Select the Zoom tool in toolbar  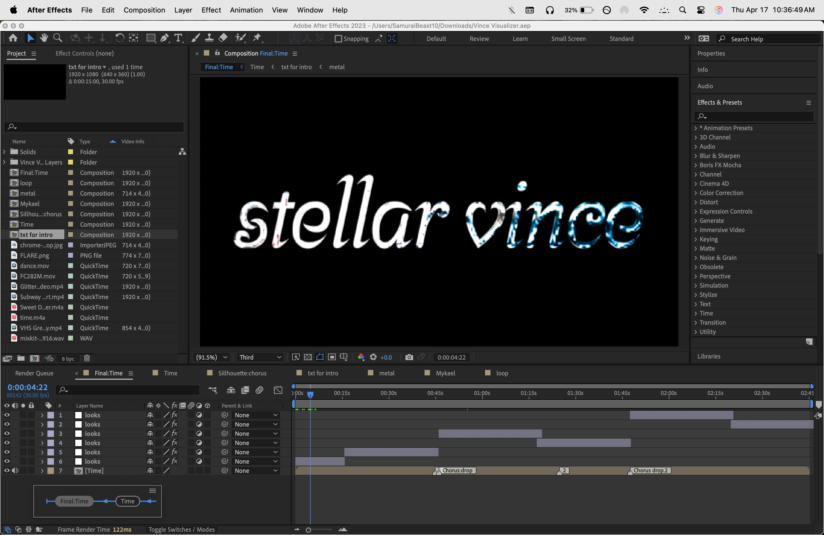(x=58, y=38)
